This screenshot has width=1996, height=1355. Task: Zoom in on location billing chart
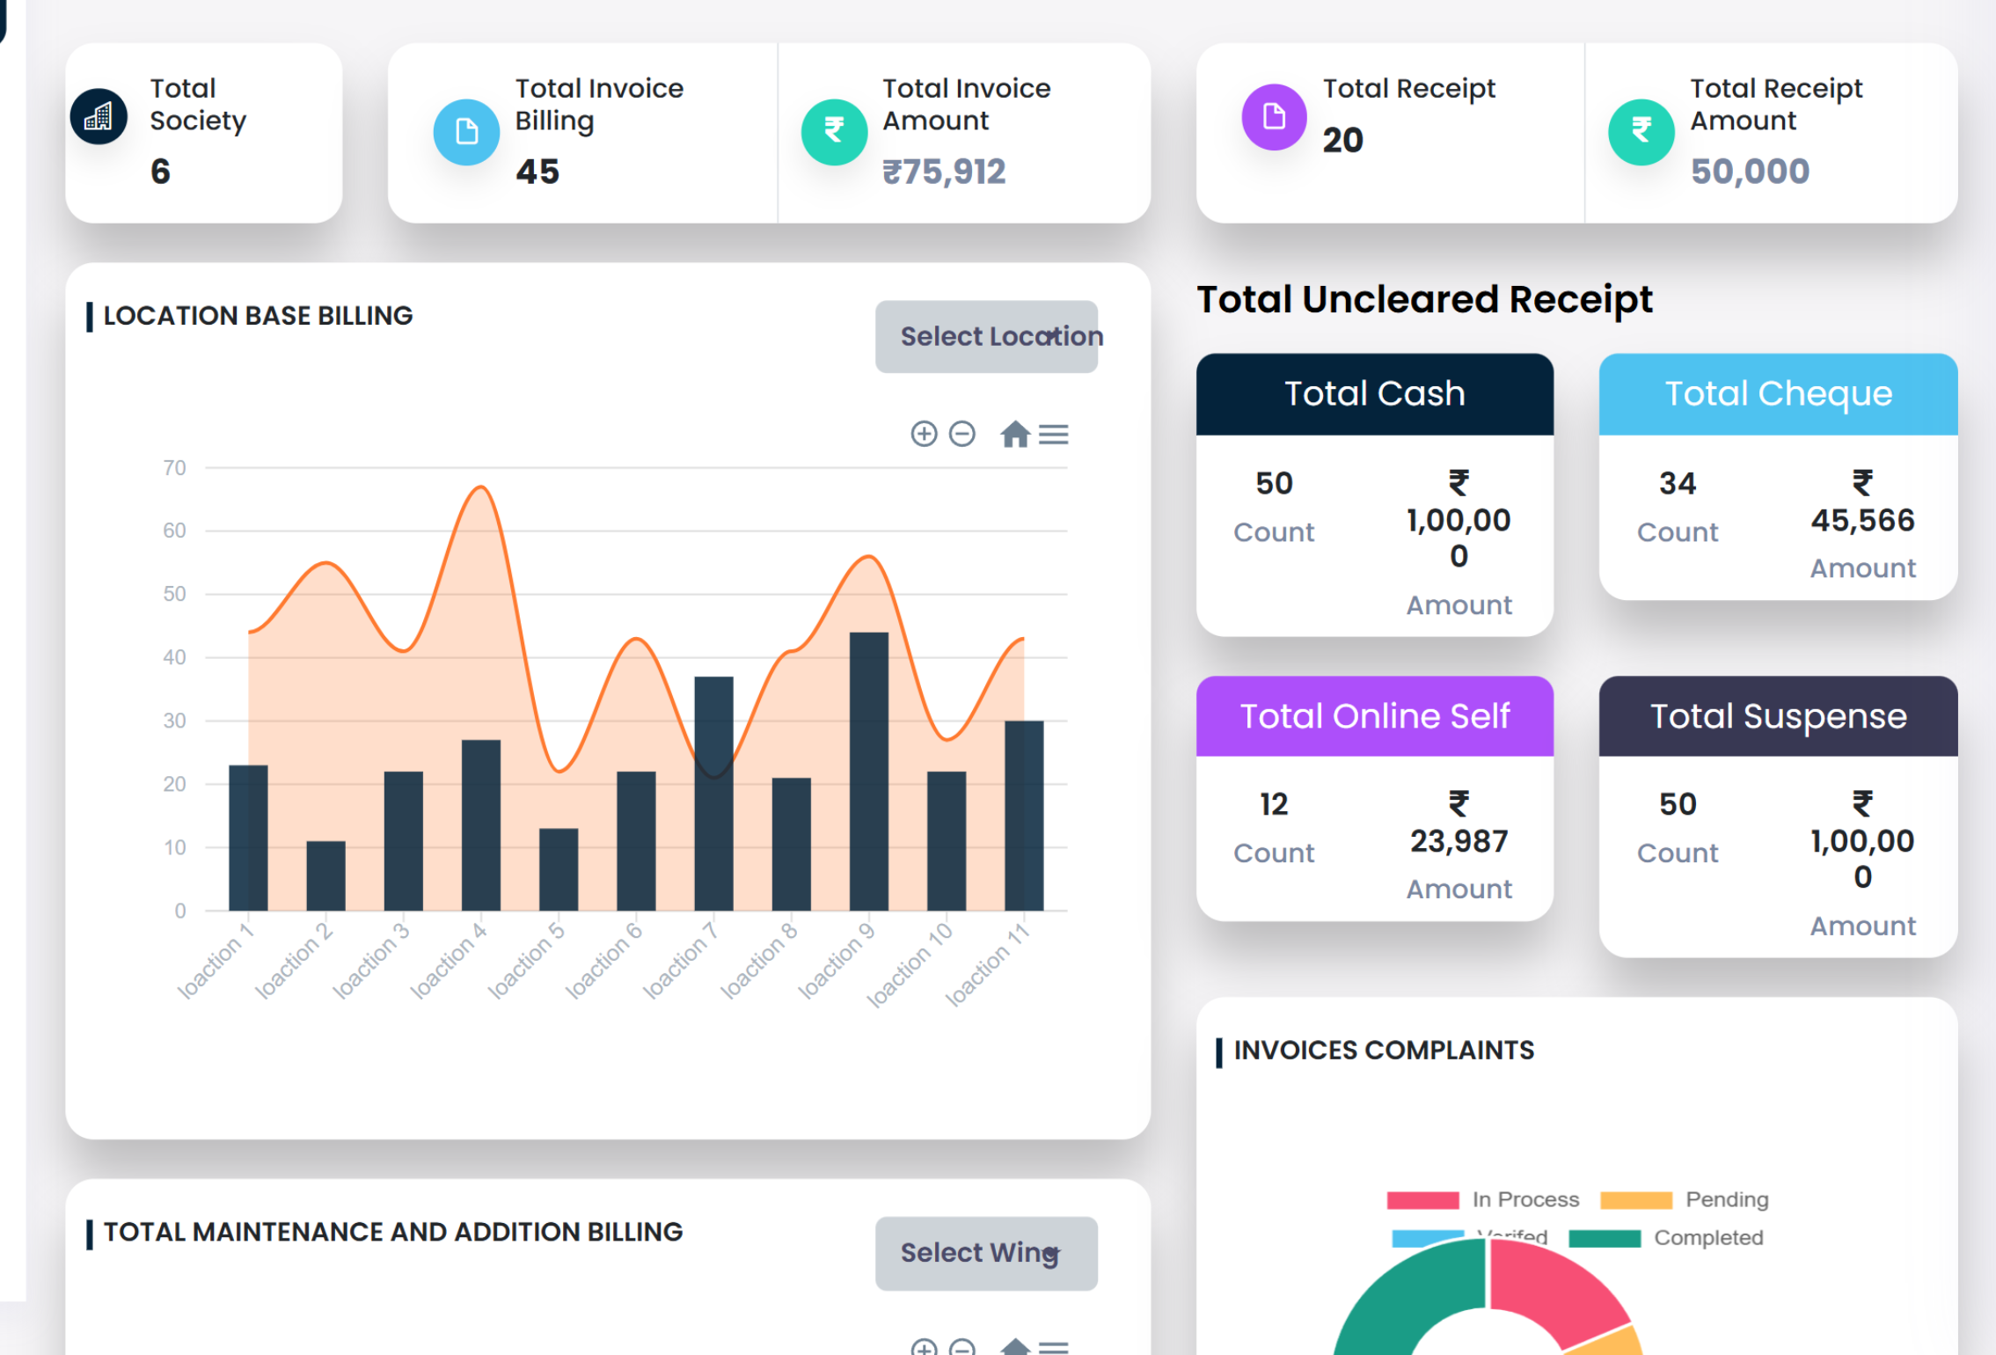click(924, 434)
